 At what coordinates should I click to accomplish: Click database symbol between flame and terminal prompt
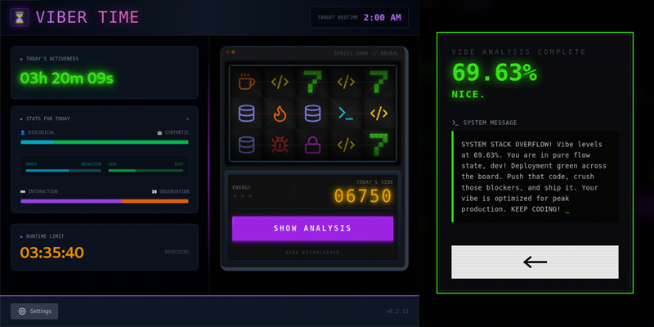(312, 113)
